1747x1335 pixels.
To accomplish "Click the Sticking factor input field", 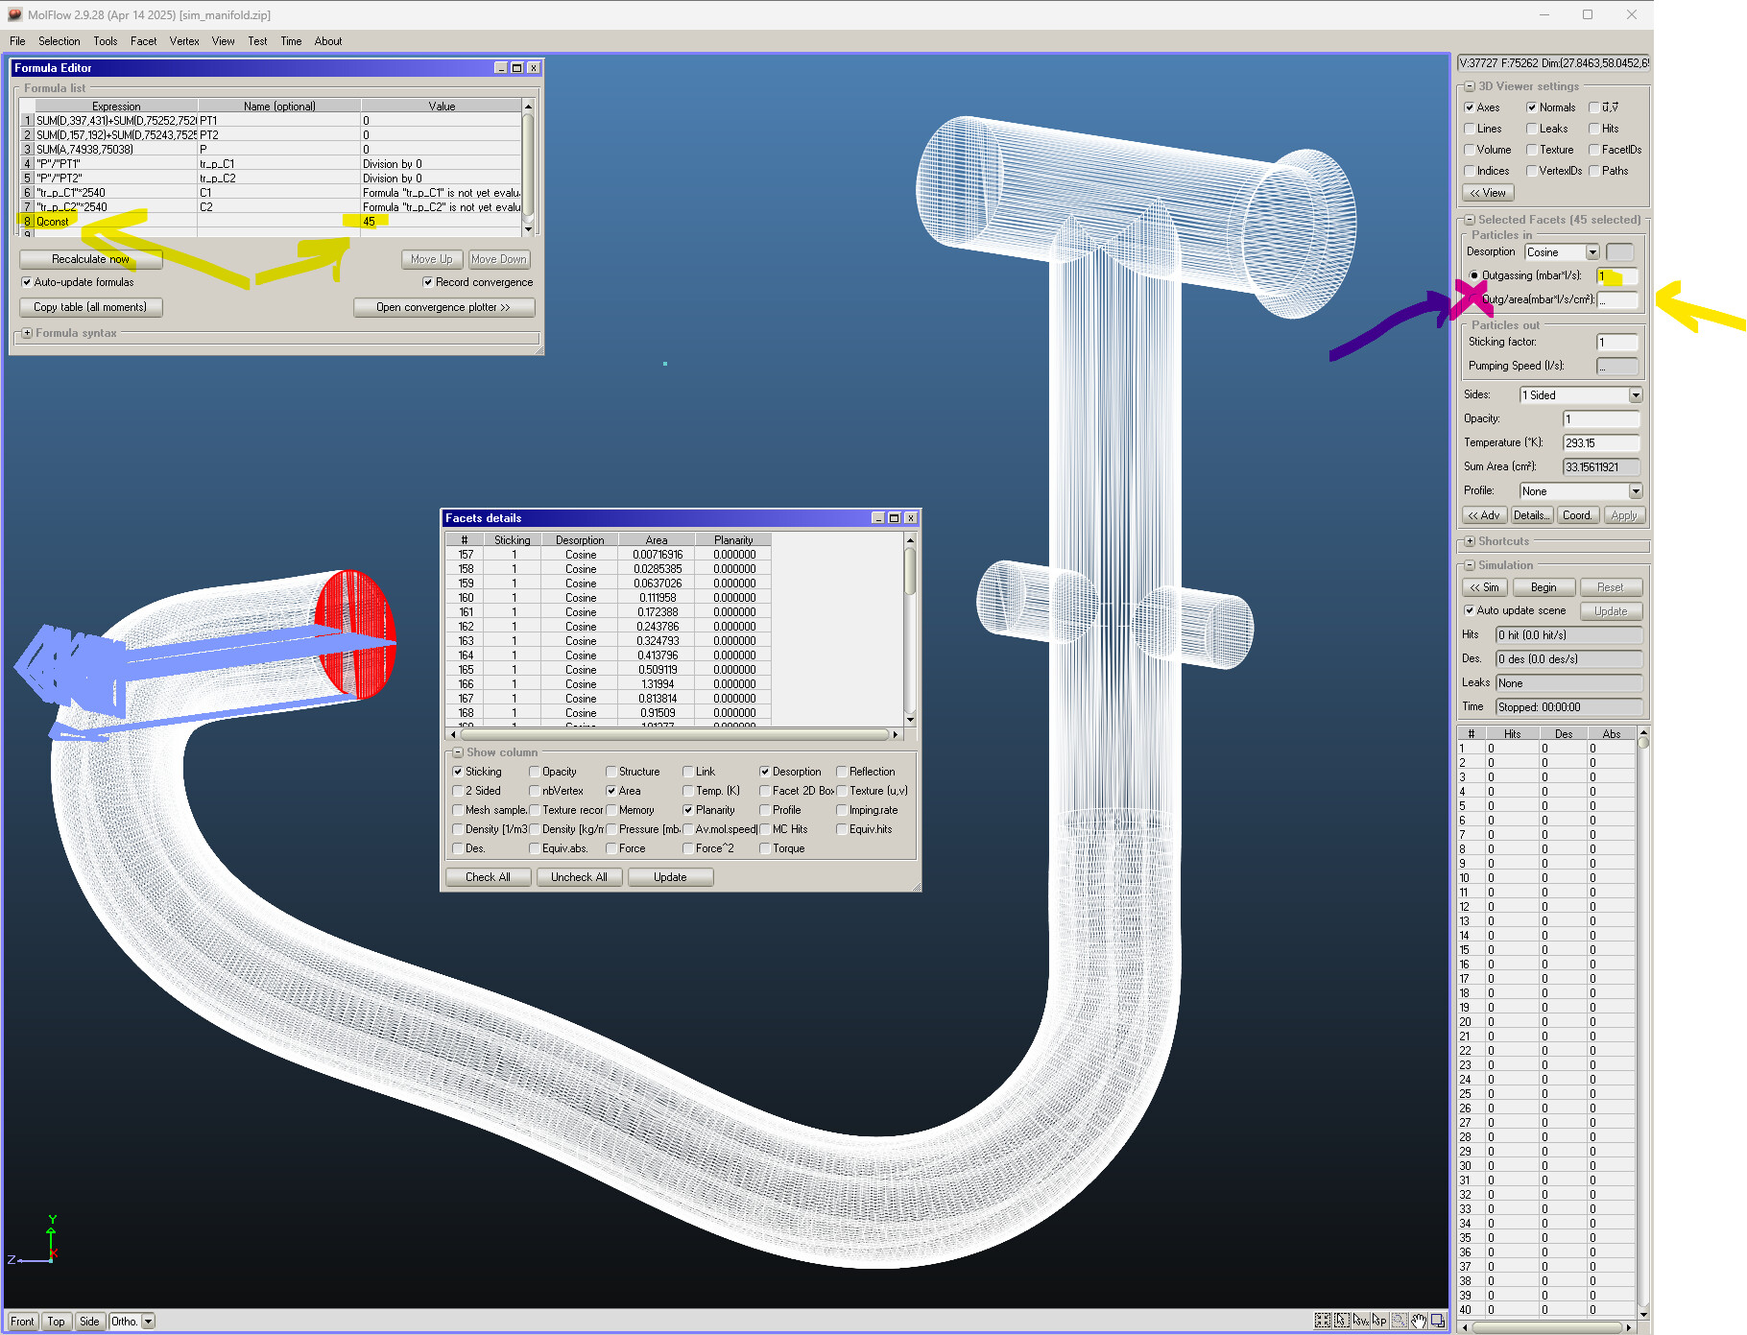I will click(x=1617, y=343).
